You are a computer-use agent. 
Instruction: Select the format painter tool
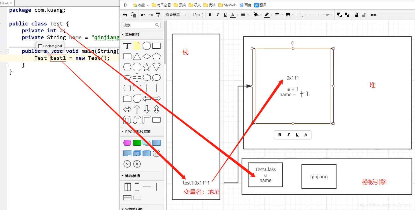click(x=158, y=15)
